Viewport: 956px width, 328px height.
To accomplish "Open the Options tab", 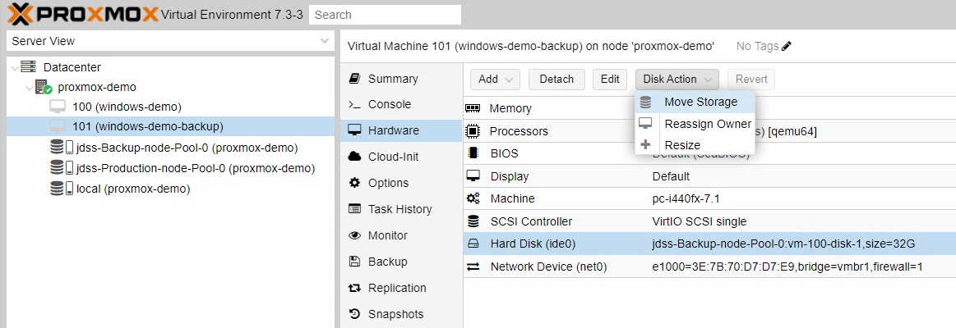I will pos(401,183).
